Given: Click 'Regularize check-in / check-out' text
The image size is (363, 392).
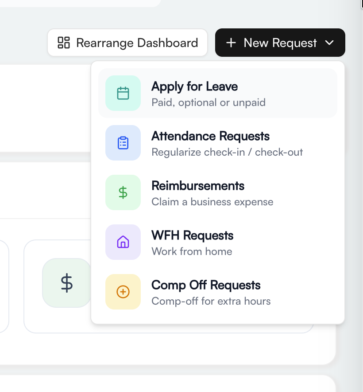Looking at the screenshot, I should pyautogui.click(x=227, y=152).
